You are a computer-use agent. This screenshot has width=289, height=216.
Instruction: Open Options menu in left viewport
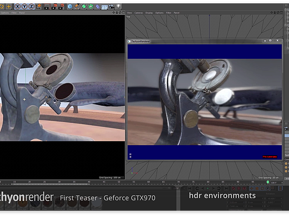coord(4,13)
